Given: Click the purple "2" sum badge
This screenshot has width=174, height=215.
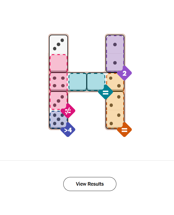Looking at the screenshot, I should pyautogui.click(x=124, y=73).
